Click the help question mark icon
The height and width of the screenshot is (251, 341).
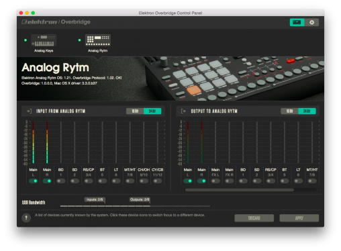click(x=26, y=217)
